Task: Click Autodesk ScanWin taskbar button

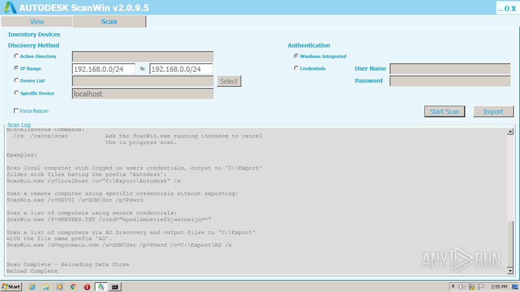Action: pyautogui.click(x=101, y=287)
